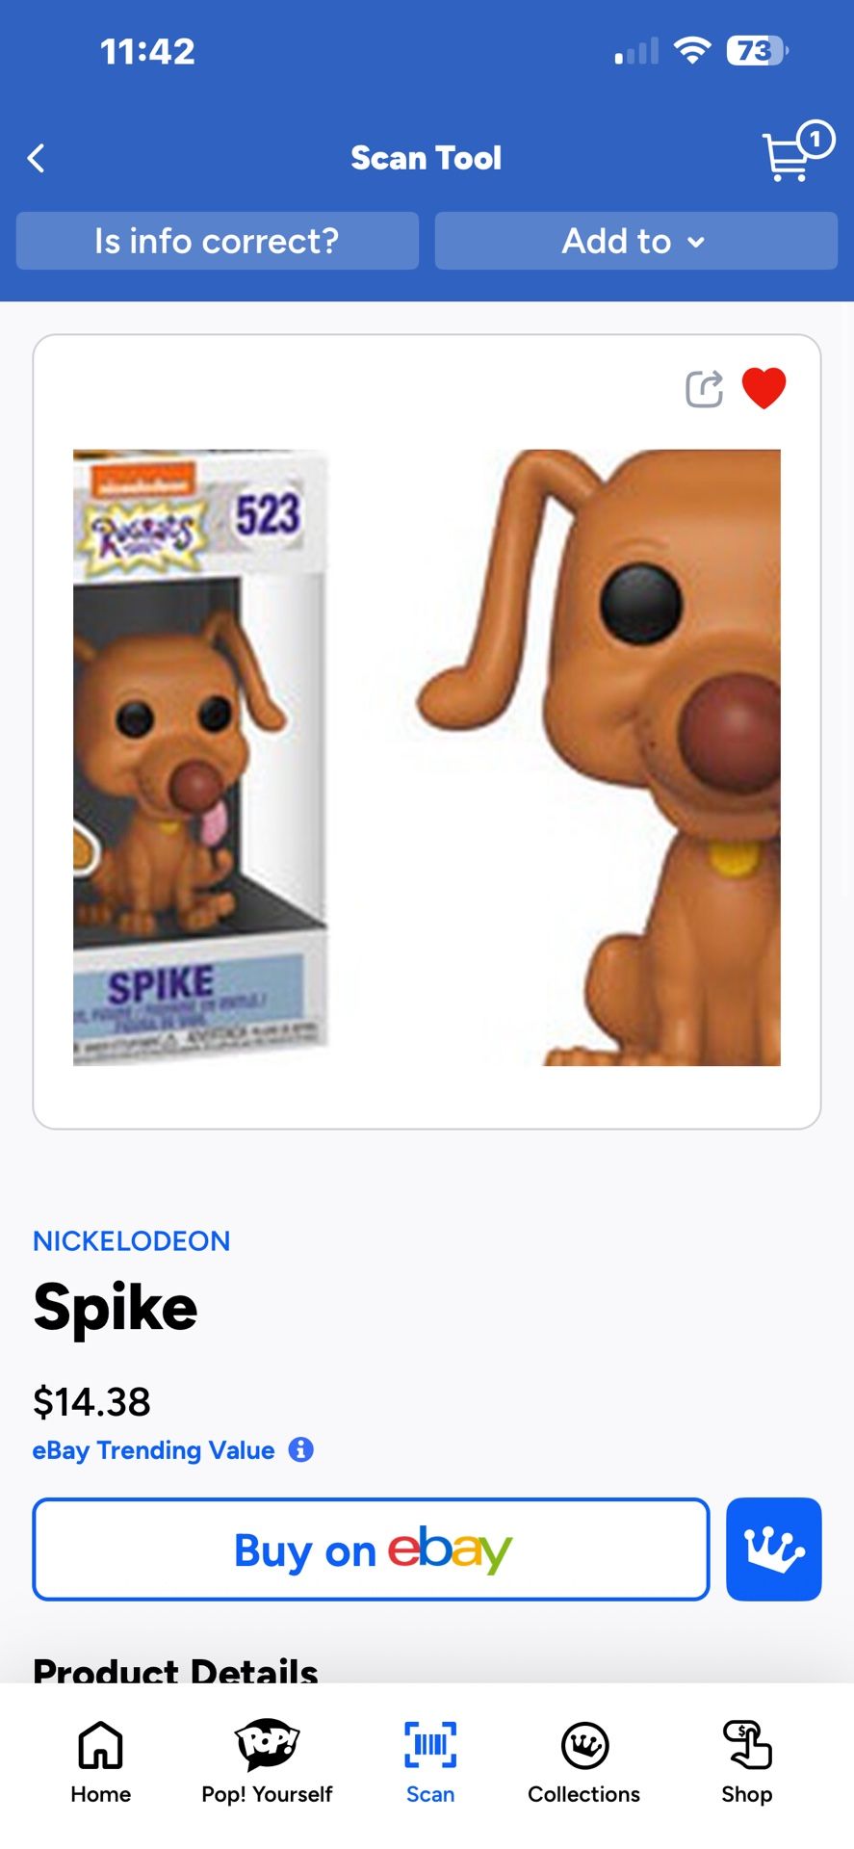The width and height of the screenshot is (854, 1849).
Task: Tap the Product Details section heading
Action: [x=175, y=1670]
